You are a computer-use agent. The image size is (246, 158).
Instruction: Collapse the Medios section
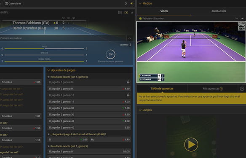point(140,3)
